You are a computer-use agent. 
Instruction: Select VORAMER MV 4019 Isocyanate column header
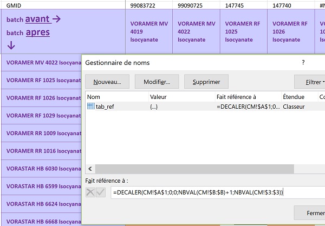[x=149, y=31]
